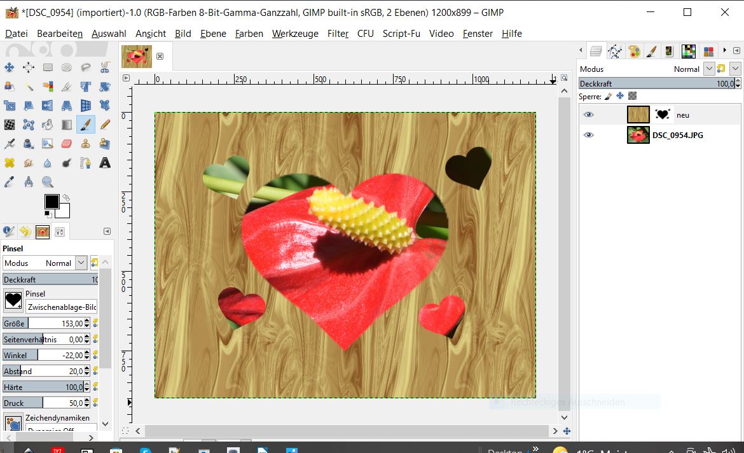The width and height of the screenshot is (744, 453).
Task: Select the Bucket Fill tool
Action: click(x=48, y=125)
